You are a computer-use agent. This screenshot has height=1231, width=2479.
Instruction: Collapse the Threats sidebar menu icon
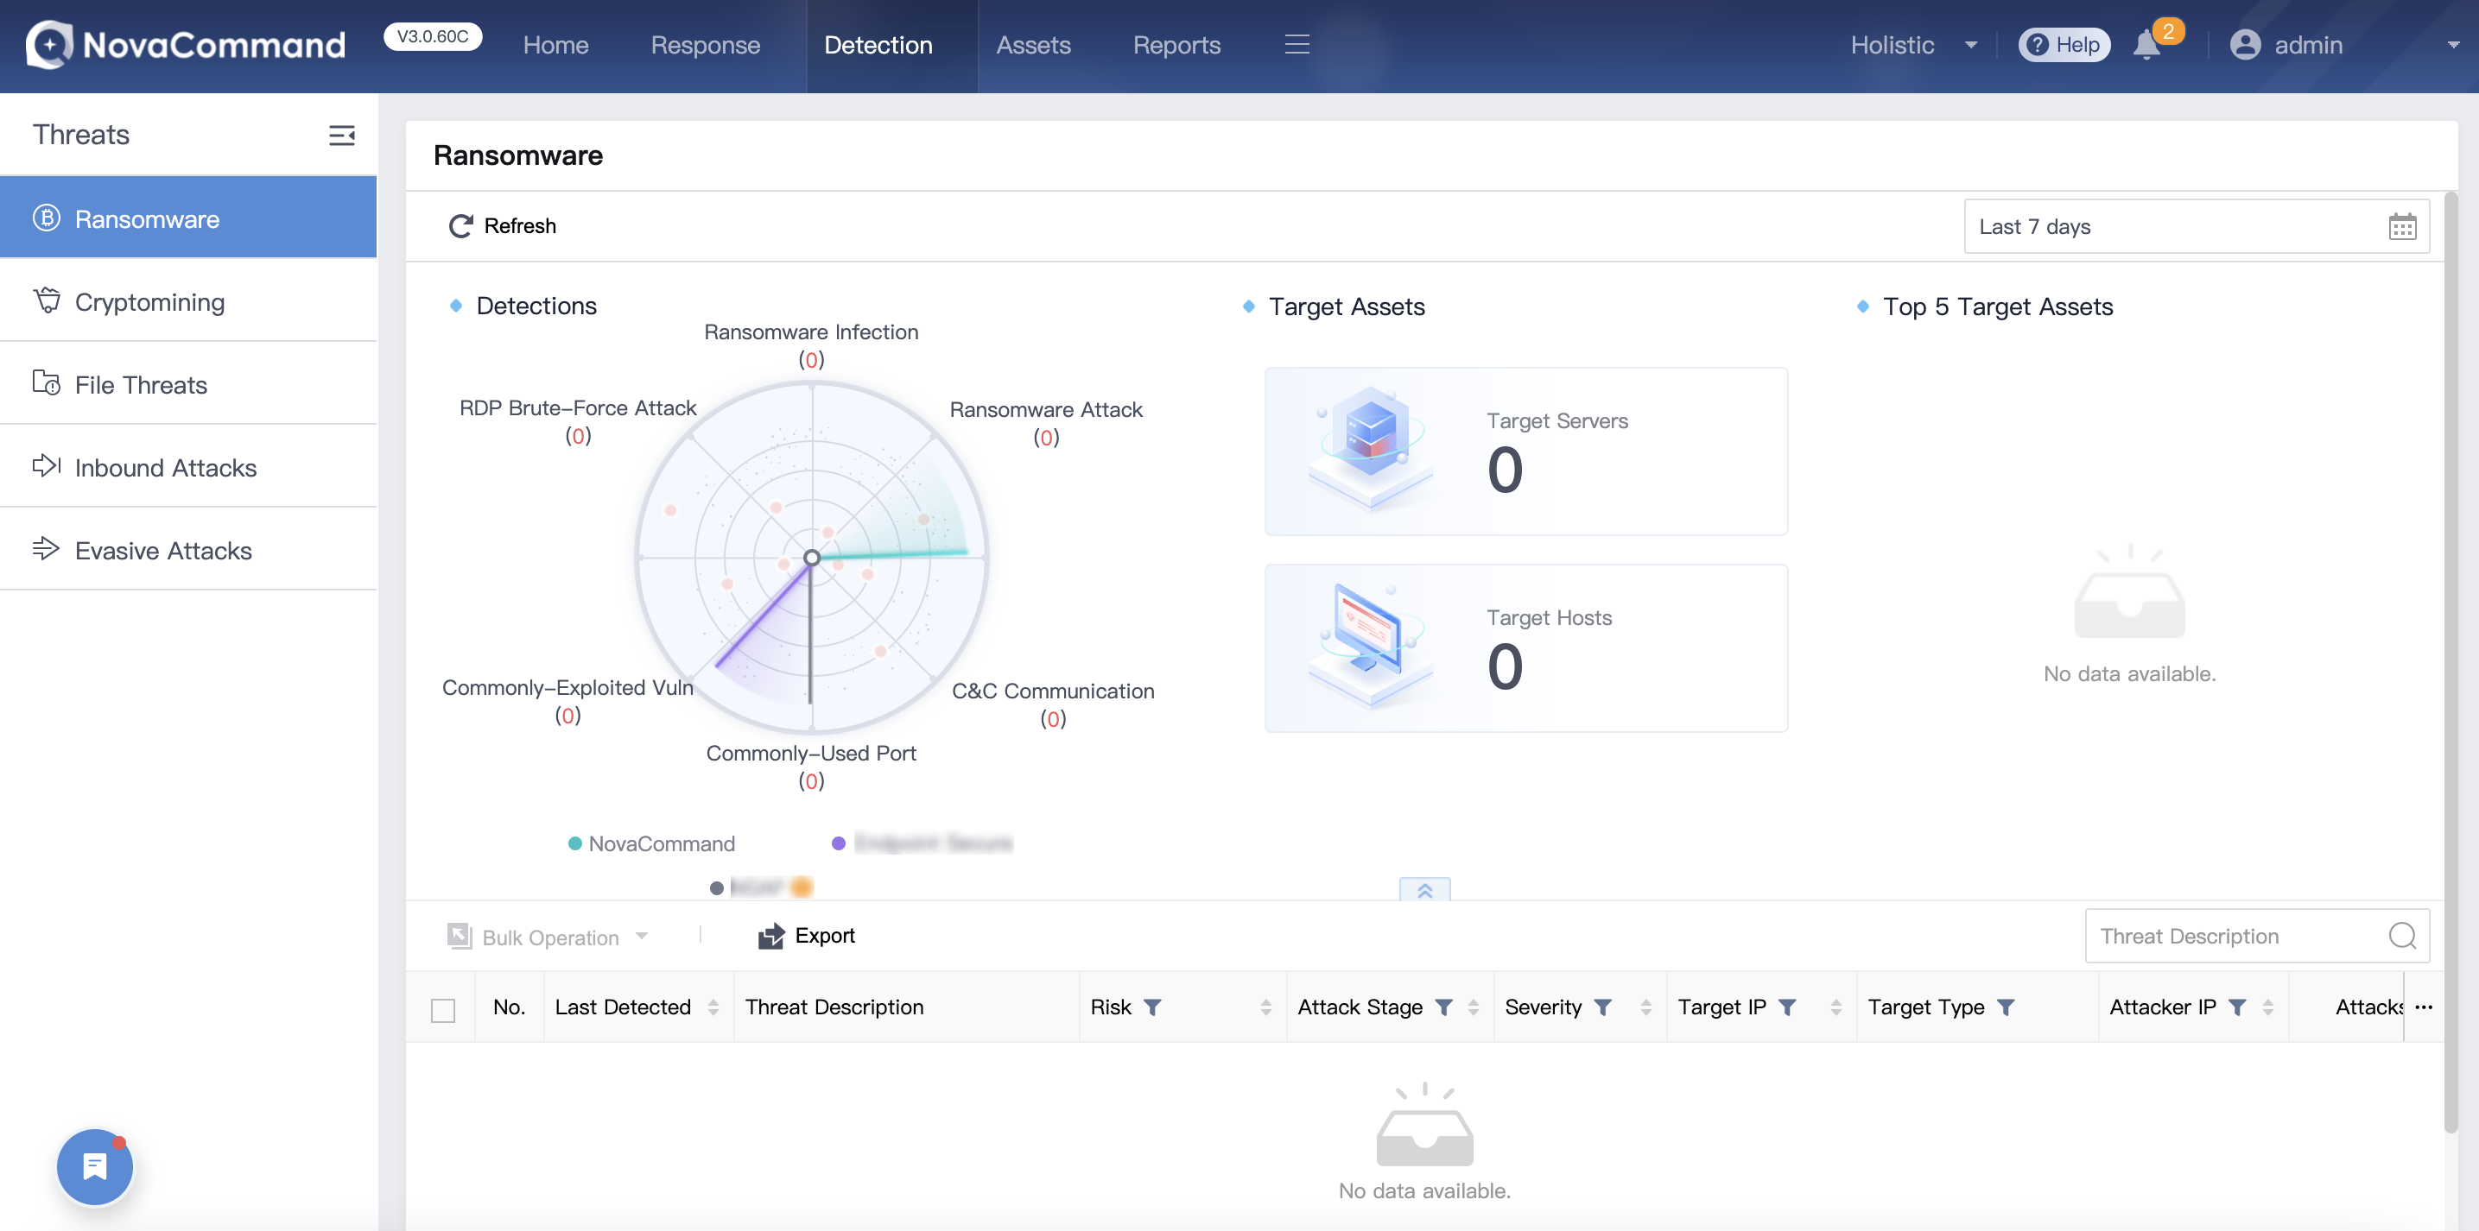point(342,135)
